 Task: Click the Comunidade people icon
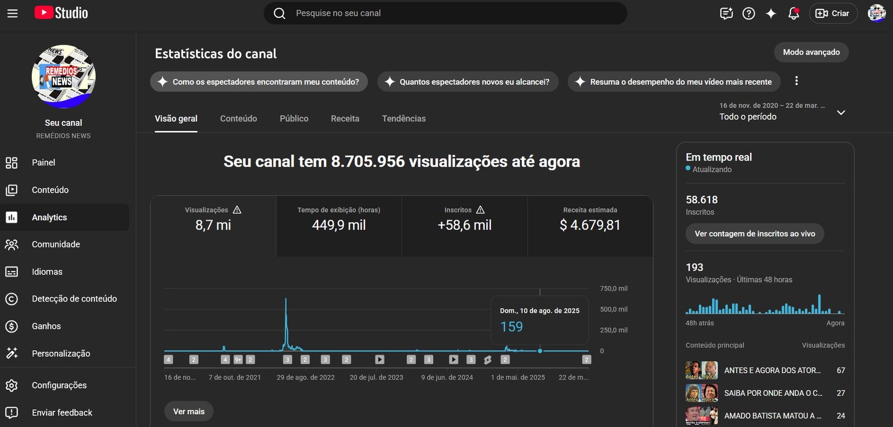point(12,244)
